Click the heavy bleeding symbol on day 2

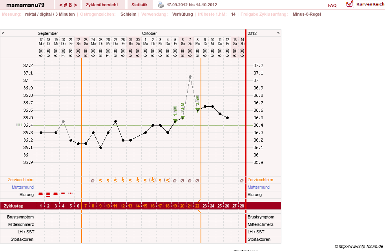48,195
